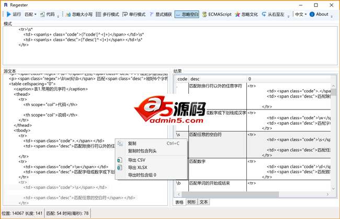Select the \b code cell in results
The image size is (340, 219).
[182, 186]
